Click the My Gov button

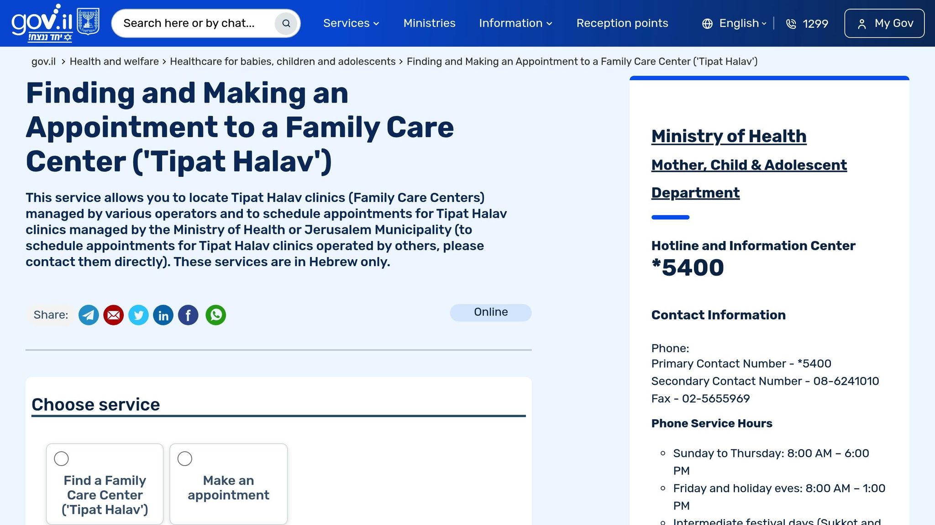(884, 23)
